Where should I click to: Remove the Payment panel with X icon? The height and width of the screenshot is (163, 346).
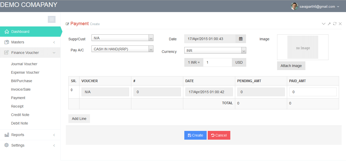[340, 24]
